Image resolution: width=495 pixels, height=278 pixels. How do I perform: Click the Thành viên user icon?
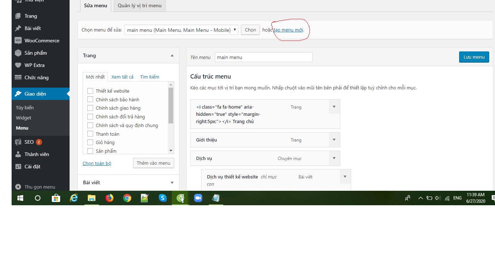[x=18, y=154]
